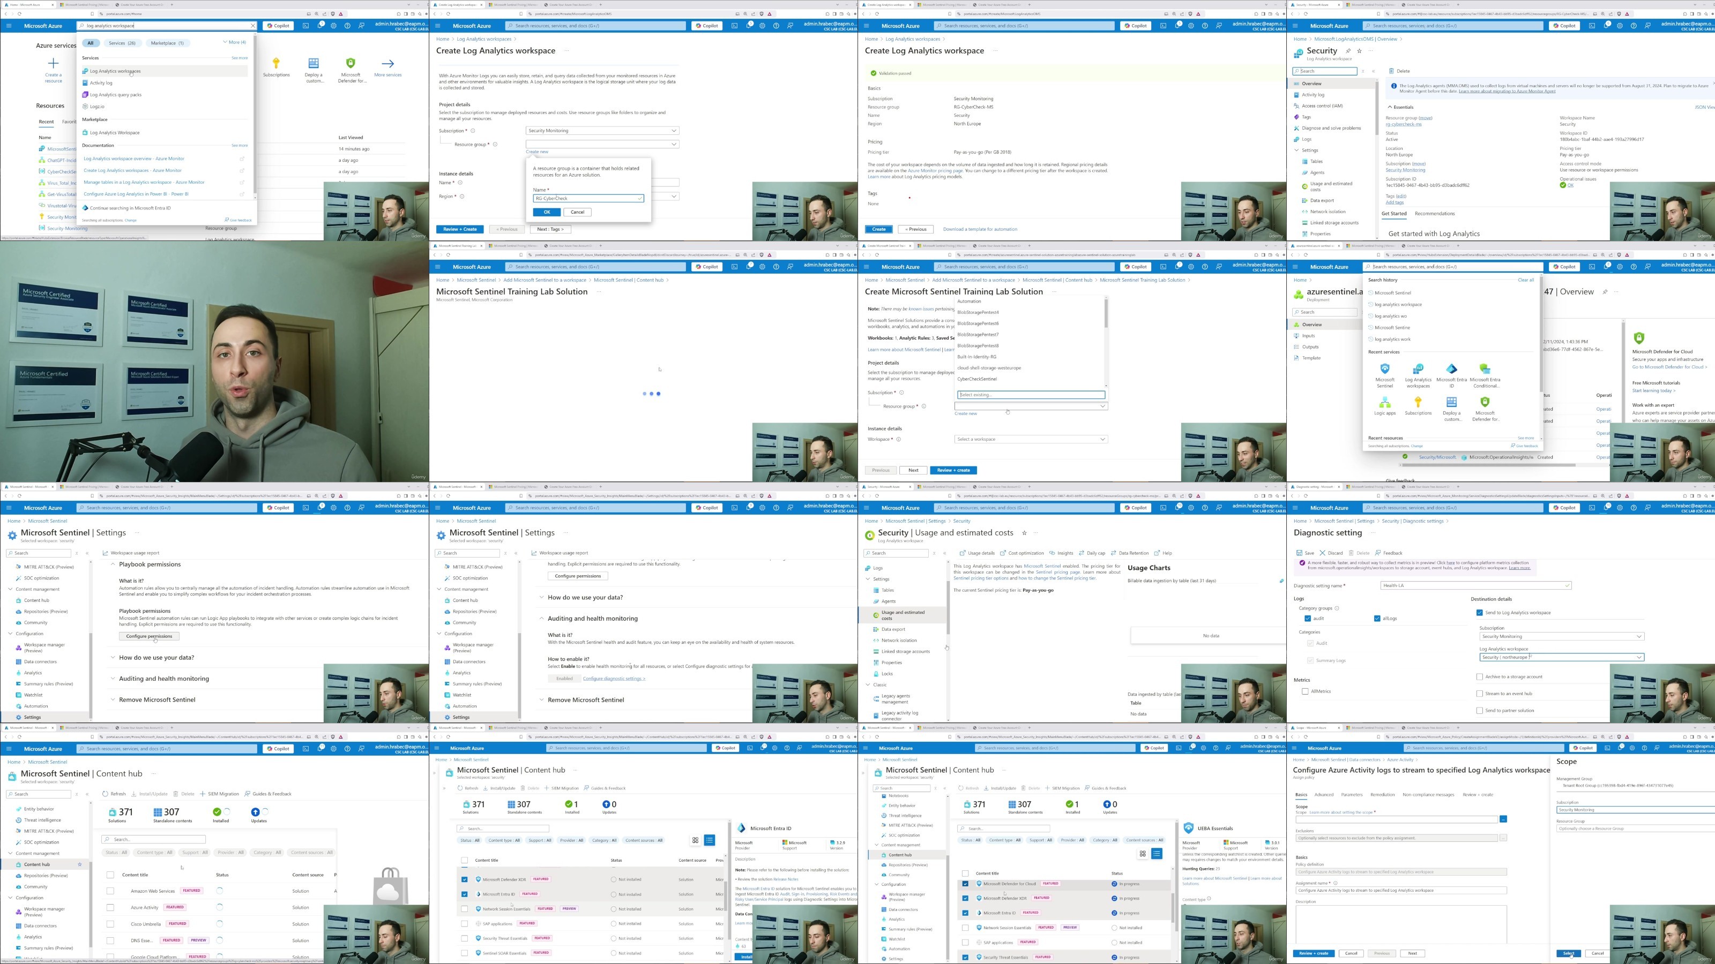Switch to the Remediation tab in policy assignment

(1382, 794)
